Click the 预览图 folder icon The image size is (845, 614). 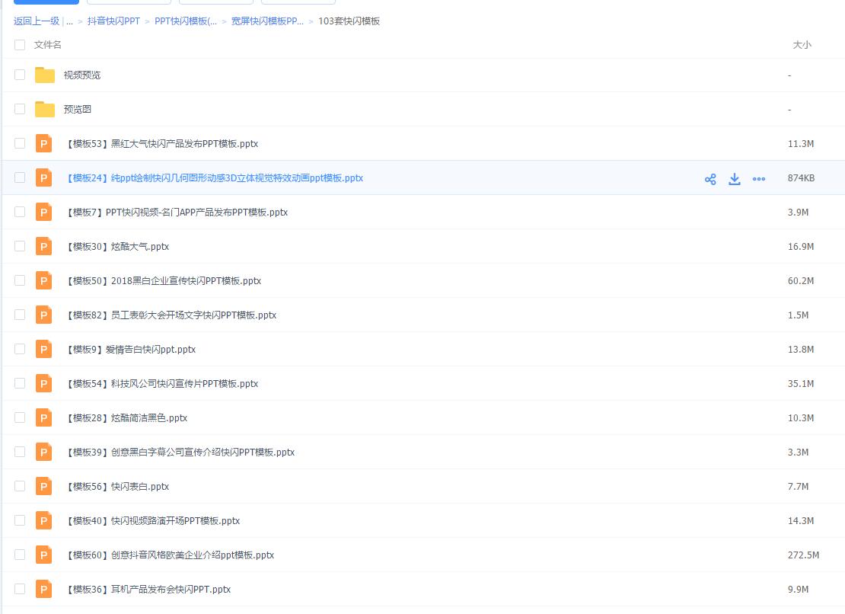[45, 109]
